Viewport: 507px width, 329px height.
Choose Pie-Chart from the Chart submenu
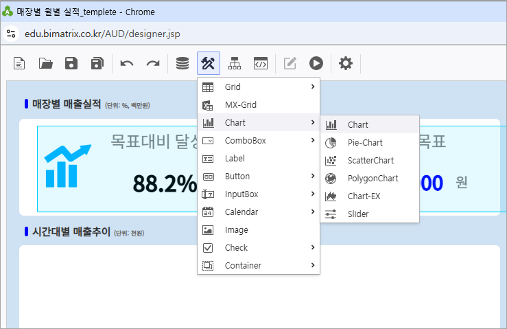(x=365, y=143)
